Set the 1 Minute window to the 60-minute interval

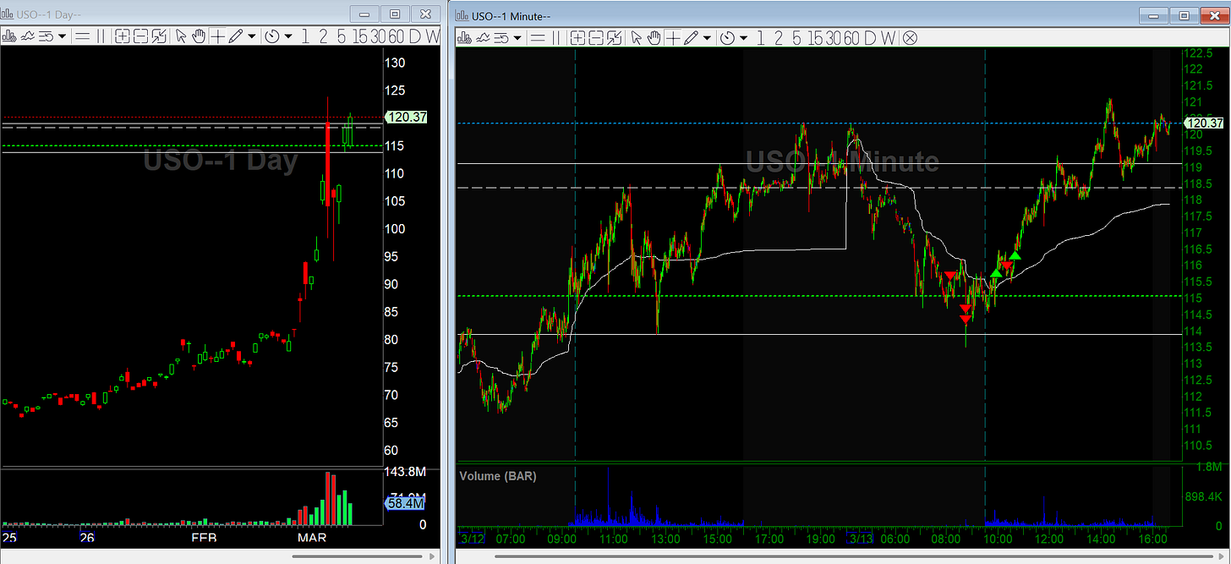tap(852, 36)
